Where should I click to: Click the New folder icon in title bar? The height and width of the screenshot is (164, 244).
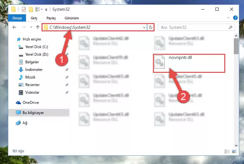tap(31, 9)
